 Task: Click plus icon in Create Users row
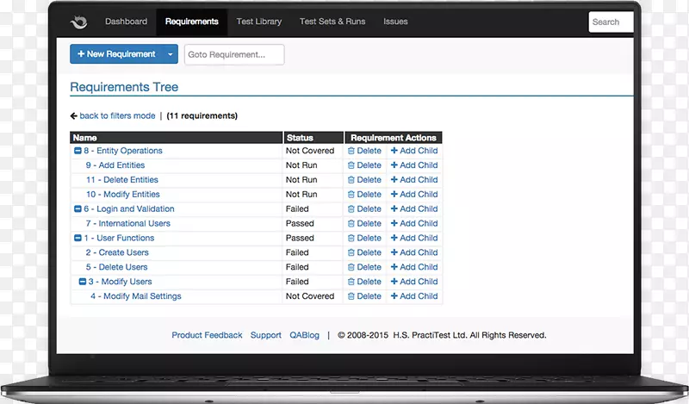[394, 253]
